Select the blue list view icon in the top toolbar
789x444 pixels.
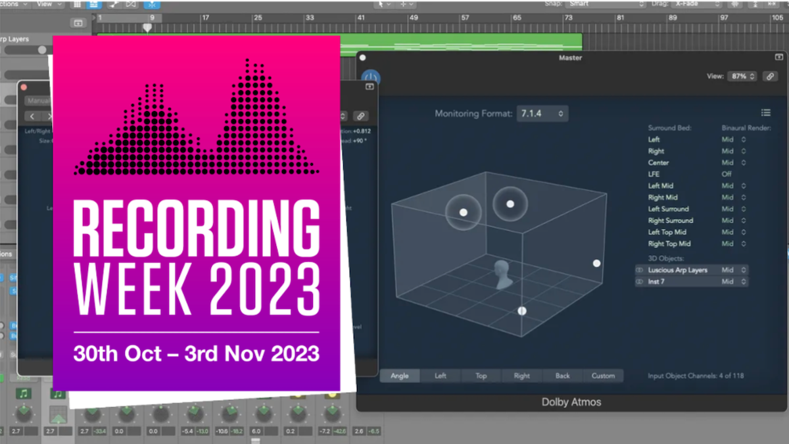point(94,5)
